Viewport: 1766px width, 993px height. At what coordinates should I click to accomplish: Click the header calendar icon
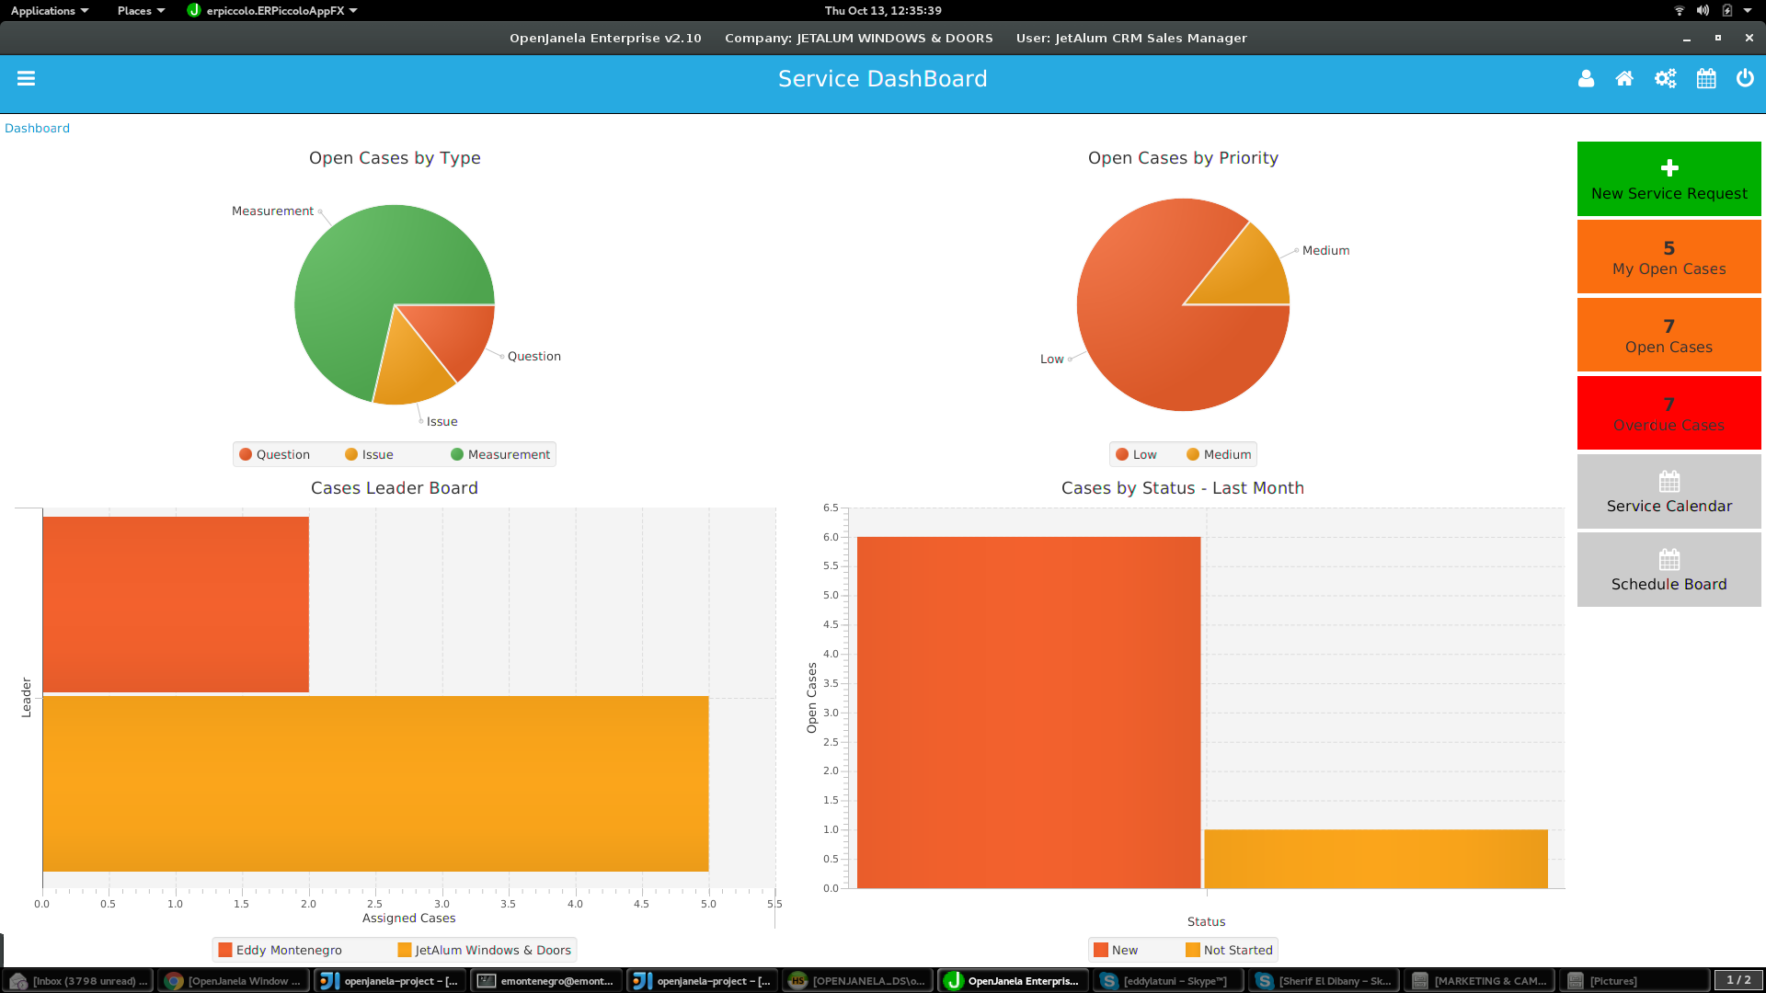point(1706,79)
